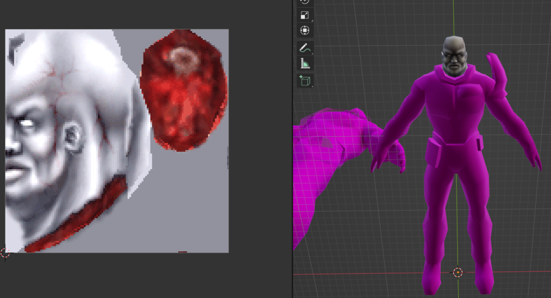Choose the Annotate pencil tool
The width and height of the screenshot is (551, 298).
[x=305, y=48]
